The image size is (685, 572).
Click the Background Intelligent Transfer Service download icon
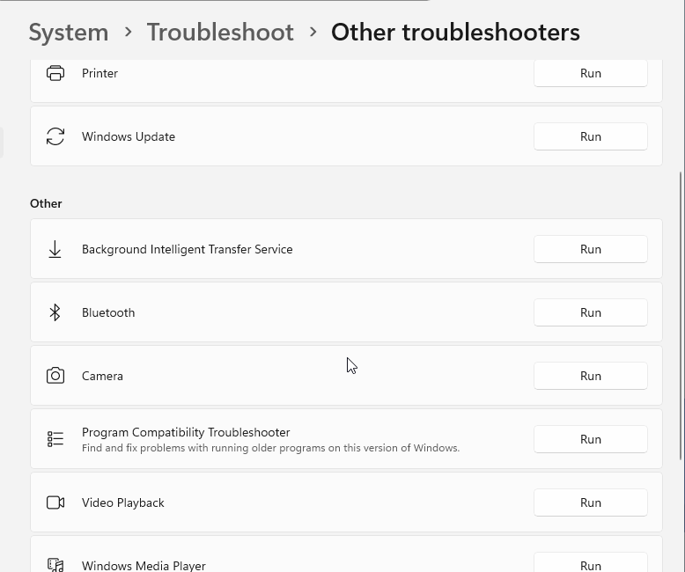(55, 249)
